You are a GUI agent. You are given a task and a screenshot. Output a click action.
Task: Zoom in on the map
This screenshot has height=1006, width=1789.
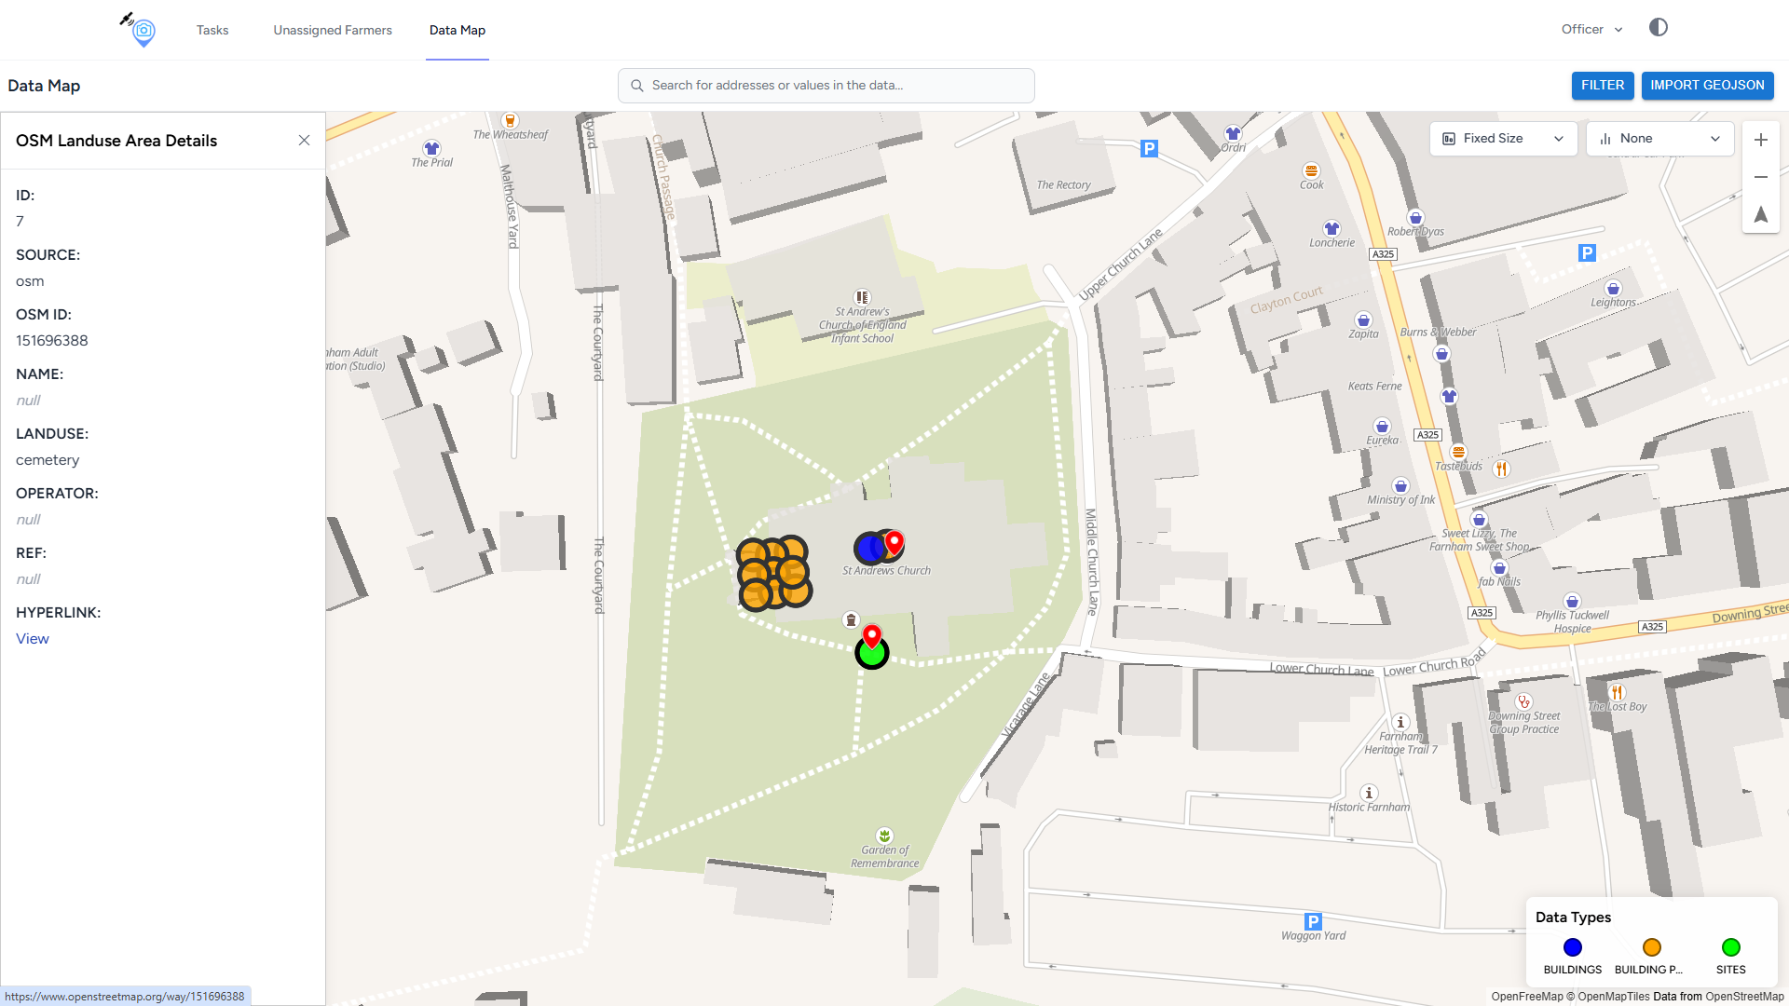(x=1760, y=140)
